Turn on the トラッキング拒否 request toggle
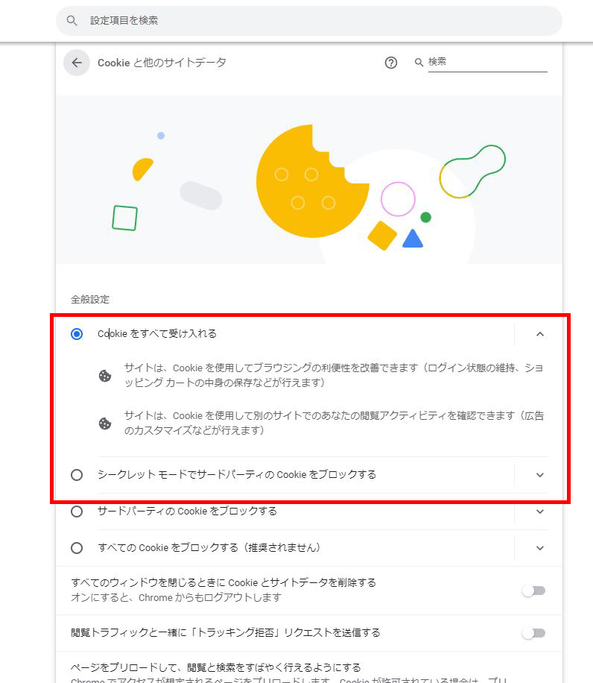593x683 pixels. pos(533,632)
